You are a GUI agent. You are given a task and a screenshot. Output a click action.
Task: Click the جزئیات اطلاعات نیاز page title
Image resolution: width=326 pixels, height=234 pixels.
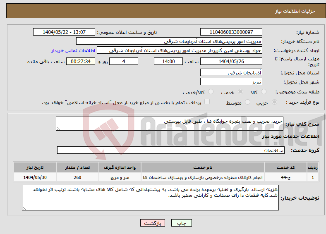(295, 11)
